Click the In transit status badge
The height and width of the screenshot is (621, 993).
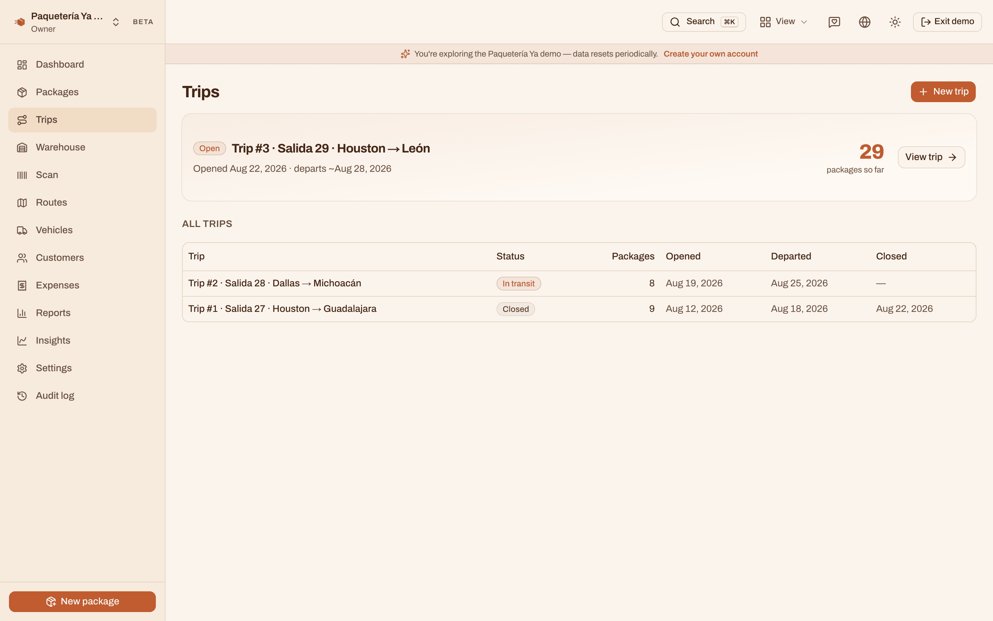pos(518,283)
